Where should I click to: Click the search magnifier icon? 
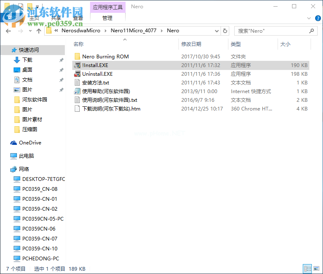311,31
